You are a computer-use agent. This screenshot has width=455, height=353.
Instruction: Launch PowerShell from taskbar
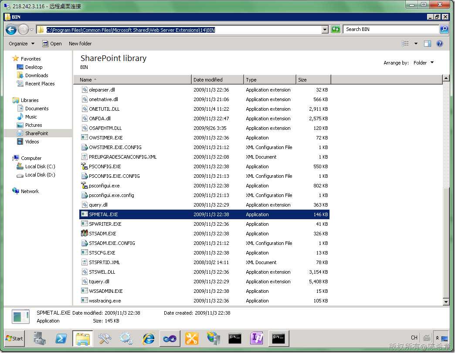point(61,338)
